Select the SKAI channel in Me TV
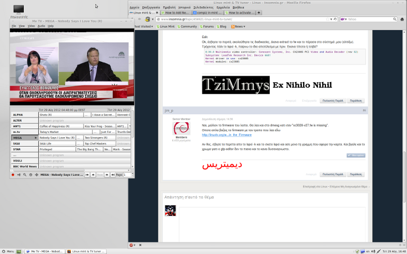The height and width of the screenshot is (254, 407). pyautogui.click(x=25, y=143)
